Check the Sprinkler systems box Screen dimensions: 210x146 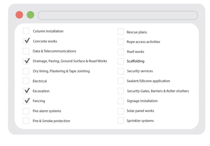point(121,121)
